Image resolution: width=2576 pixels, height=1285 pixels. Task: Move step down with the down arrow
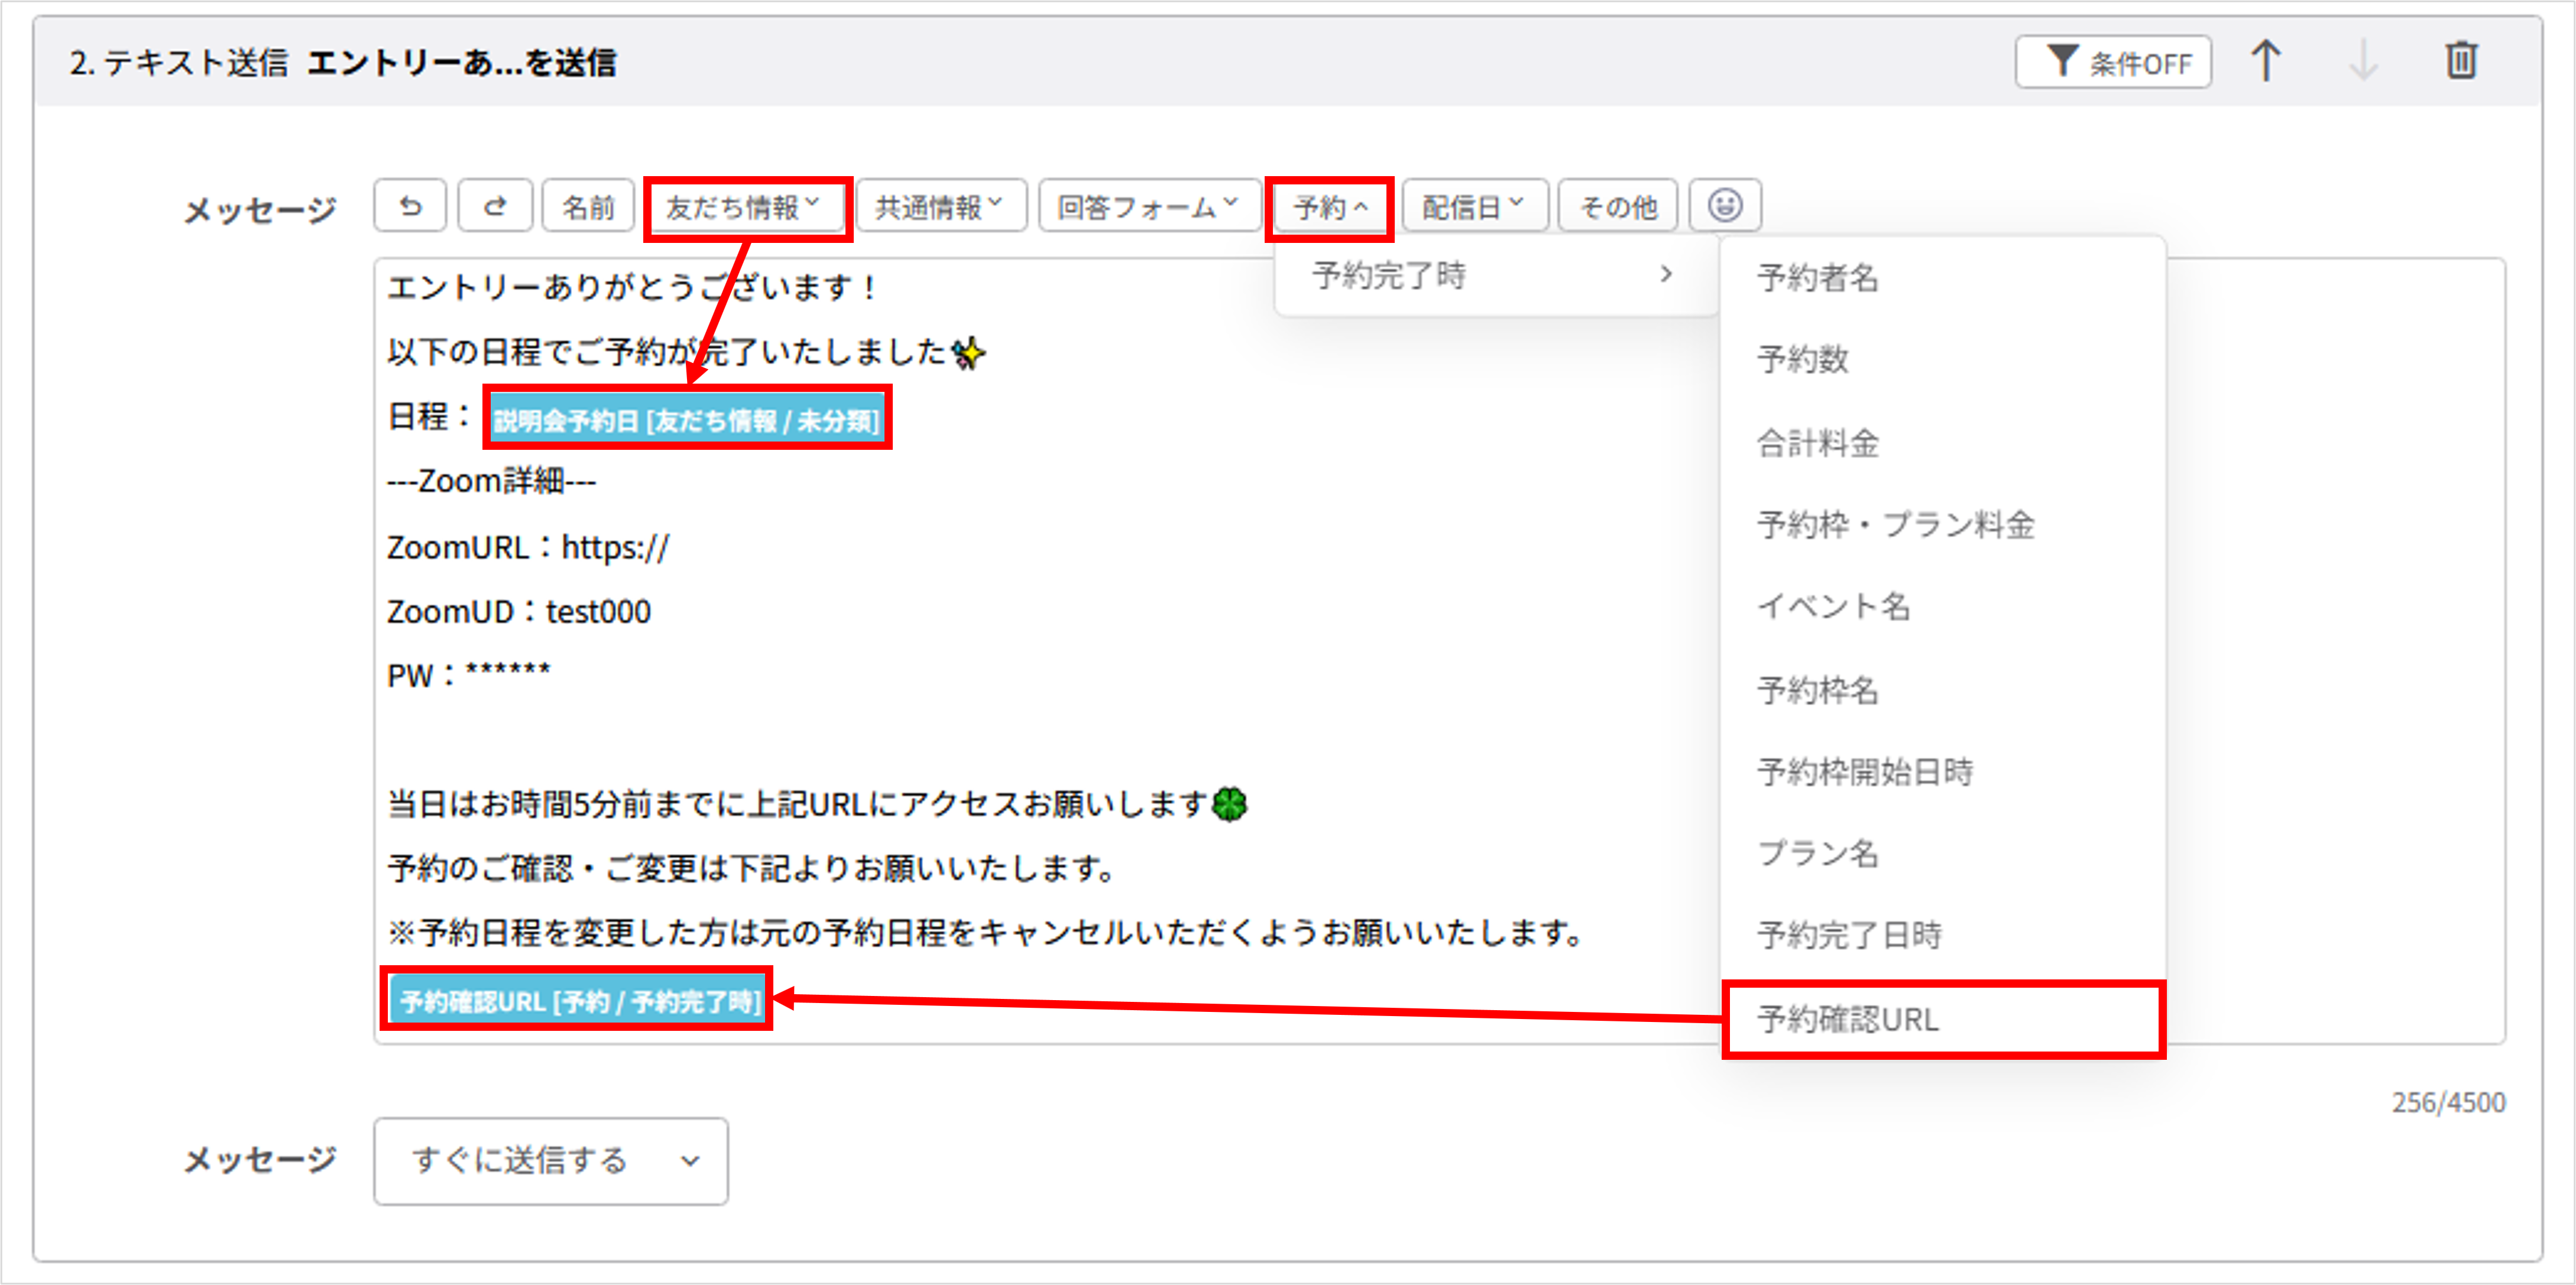coord(2364,61)
